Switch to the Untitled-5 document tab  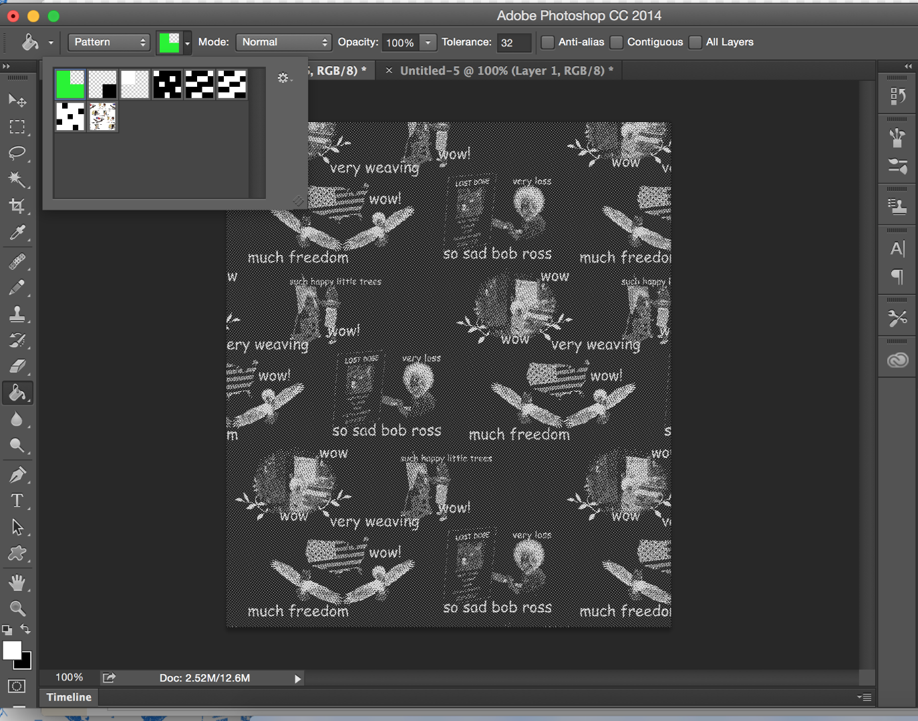pyautogui.click(x=506, y=71)
